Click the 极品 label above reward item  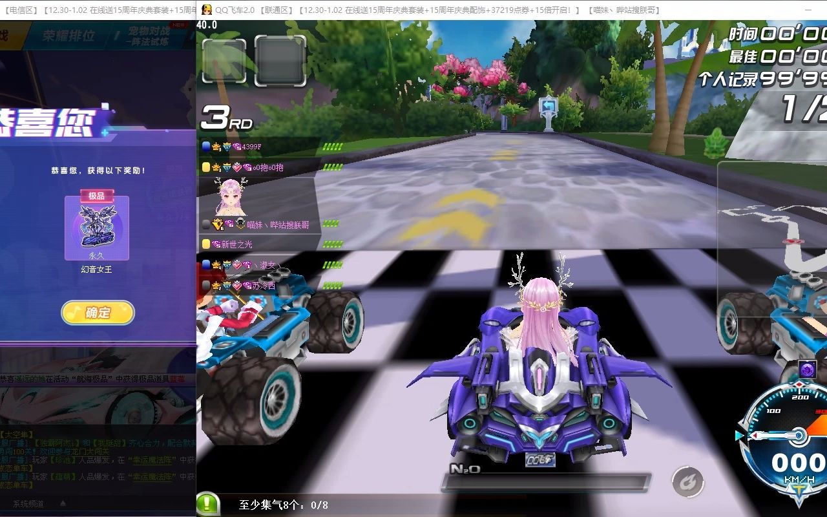pos(97,196)
